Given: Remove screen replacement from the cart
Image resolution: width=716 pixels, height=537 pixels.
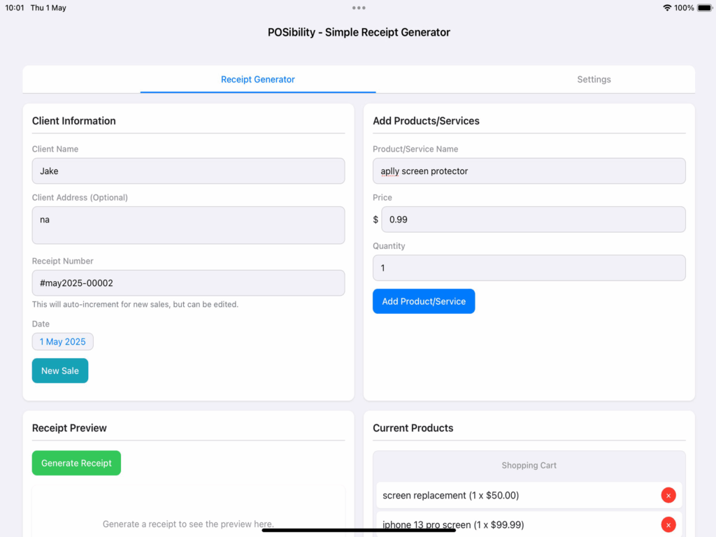Looking at the screenshot, I should (668, 495).
